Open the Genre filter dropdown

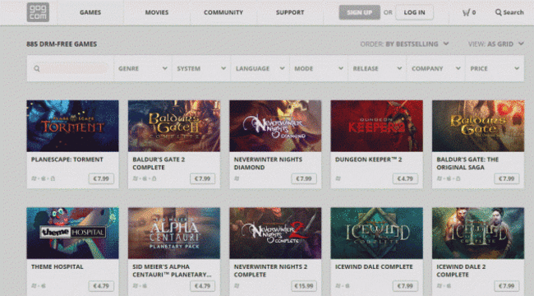(143, 68)
